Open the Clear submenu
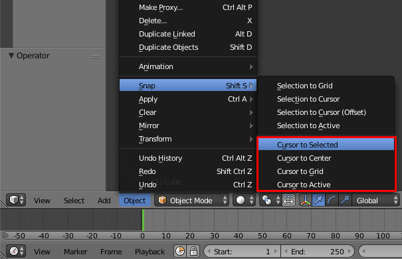 [x=188, y=112]
